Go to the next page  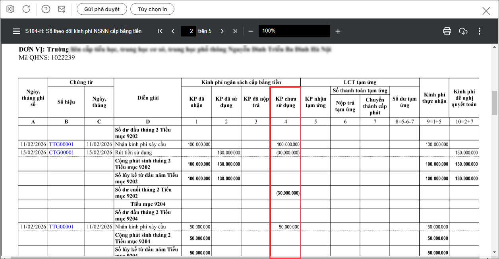pos(222,31)
